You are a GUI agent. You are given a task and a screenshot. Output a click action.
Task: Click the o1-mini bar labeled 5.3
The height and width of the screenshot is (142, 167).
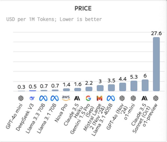pos(134,86)
